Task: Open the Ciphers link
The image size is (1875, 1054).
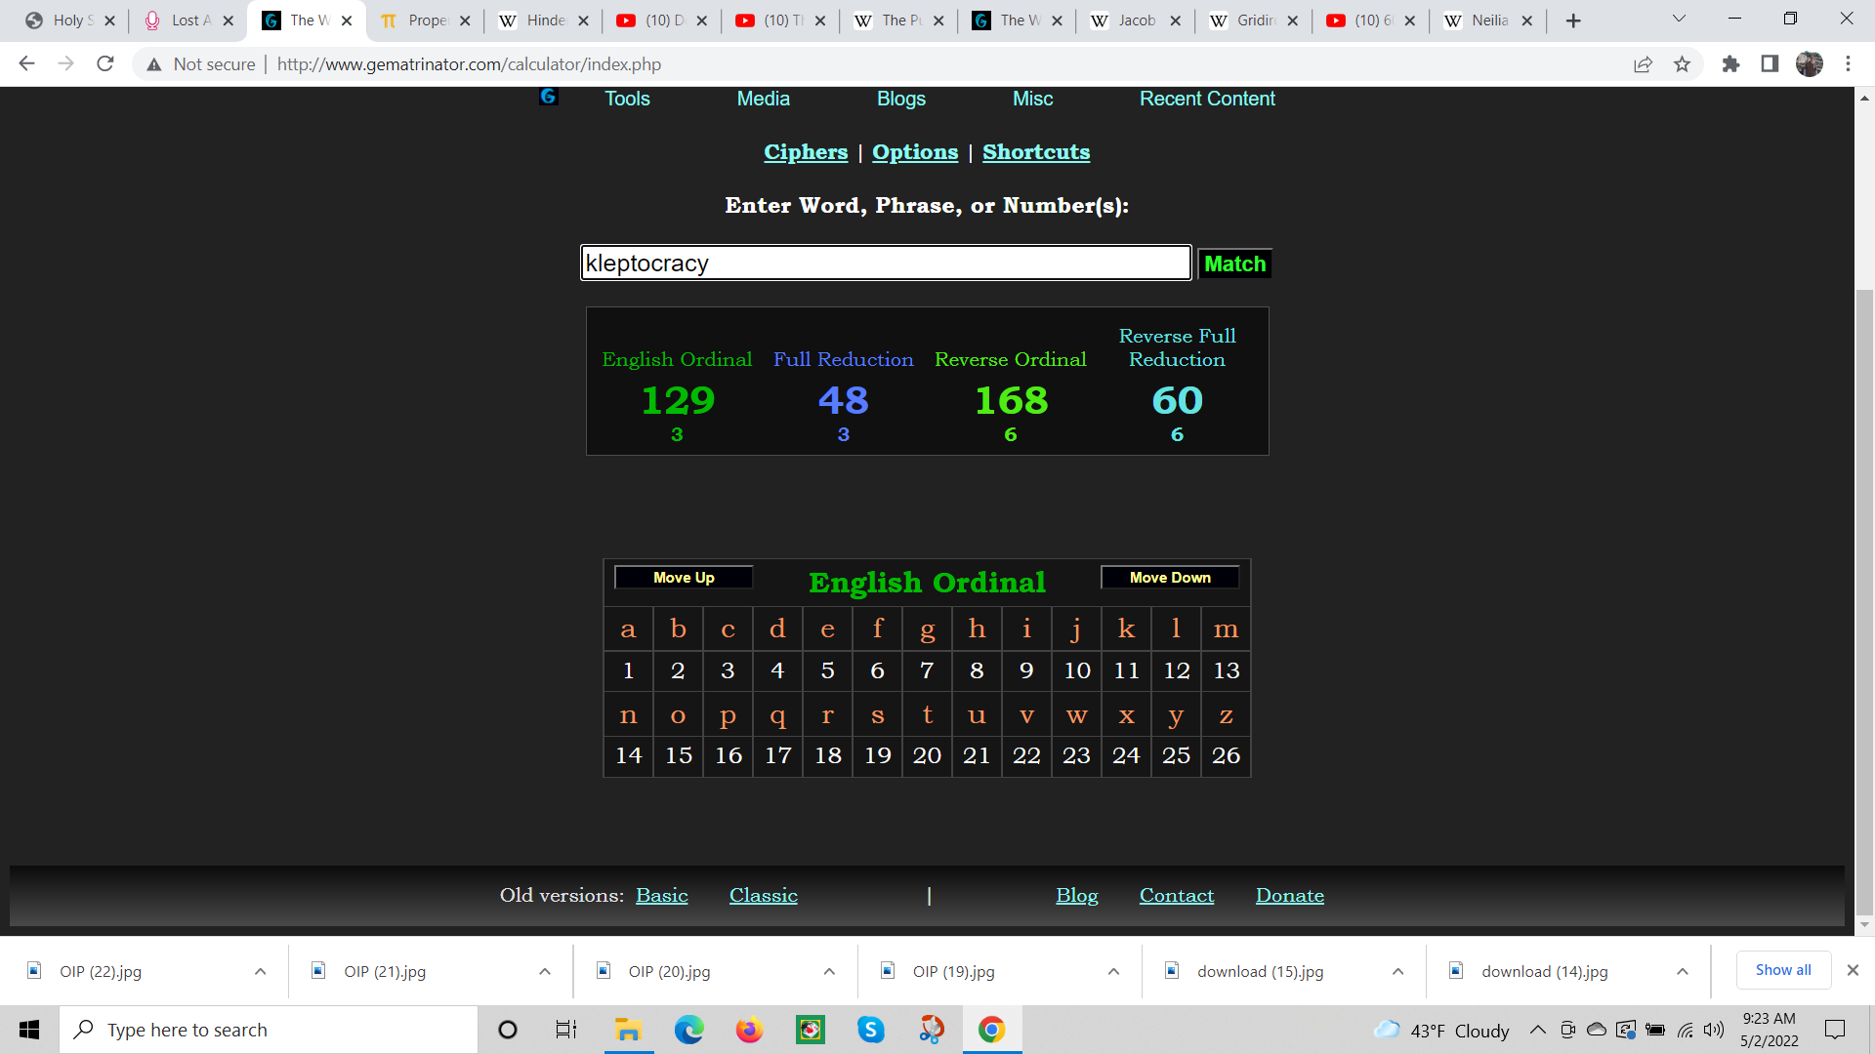Action: [x=806, y=152]
